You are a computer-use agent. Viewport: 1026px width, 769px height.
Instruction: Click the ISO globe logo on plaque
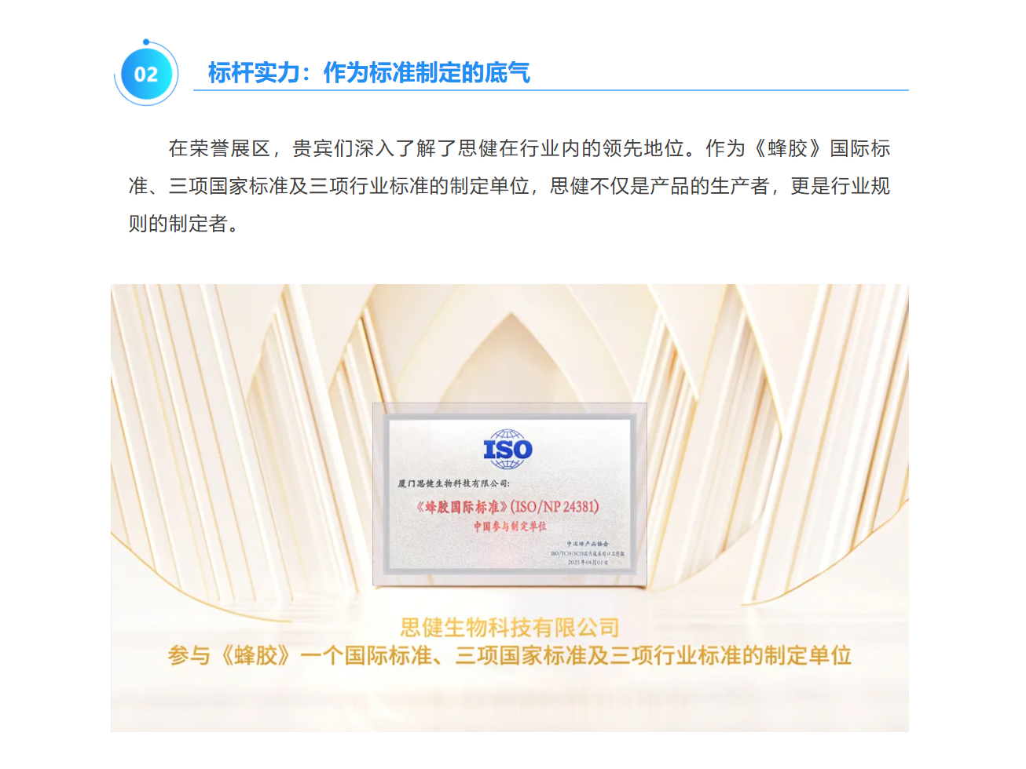tap(508, 450)
